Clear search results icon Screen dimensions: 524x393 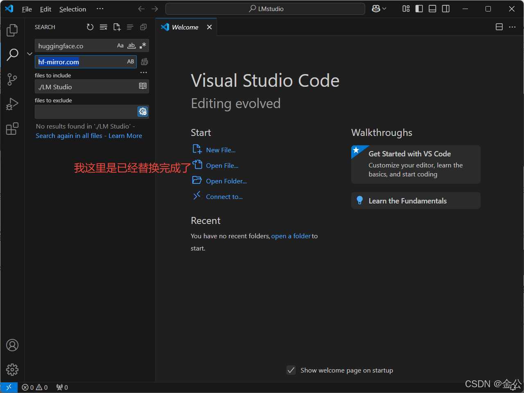coord(104,27)
